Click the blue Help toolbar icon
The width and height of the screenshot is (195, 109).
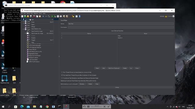[x=80, y=16]
